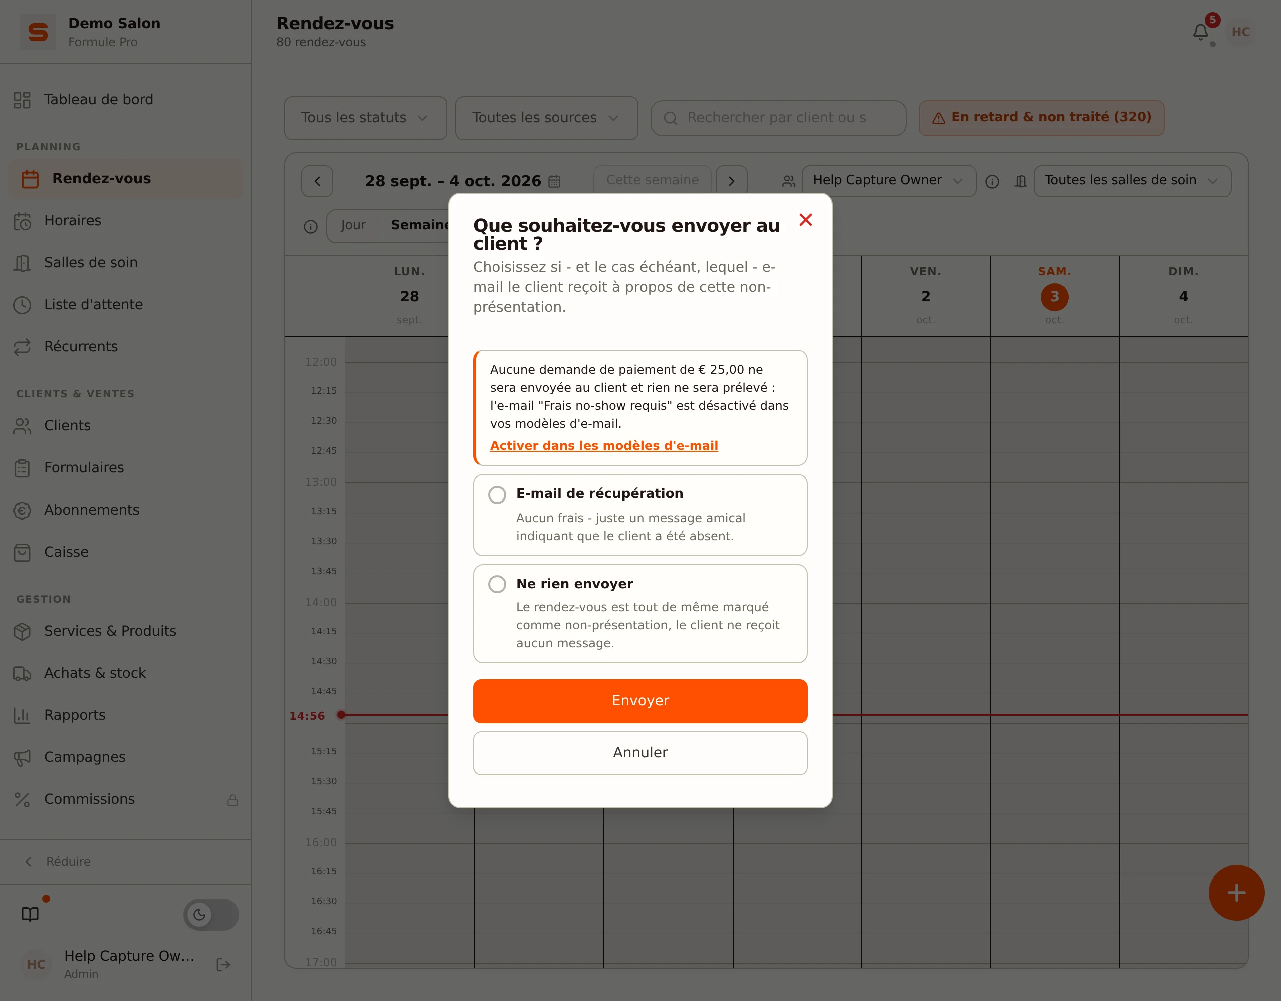Viewport: 1281px width, 1001px height.
Task: Click the info icon beside staff dropdown
Action: click(992, 181)
